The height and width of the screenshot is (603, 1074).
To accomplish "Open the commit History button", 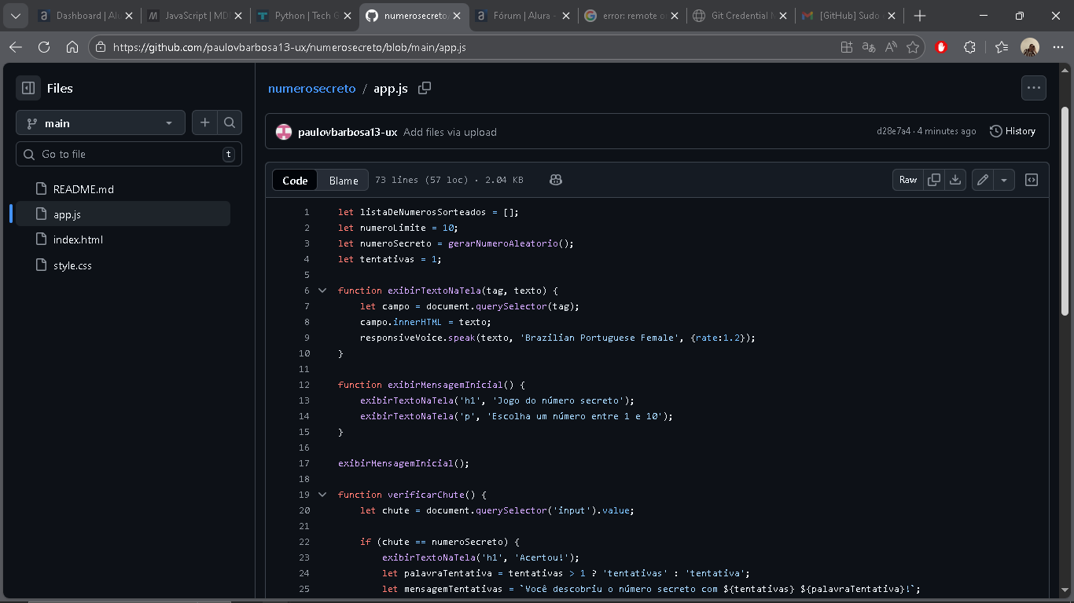I will point(1013,131).
